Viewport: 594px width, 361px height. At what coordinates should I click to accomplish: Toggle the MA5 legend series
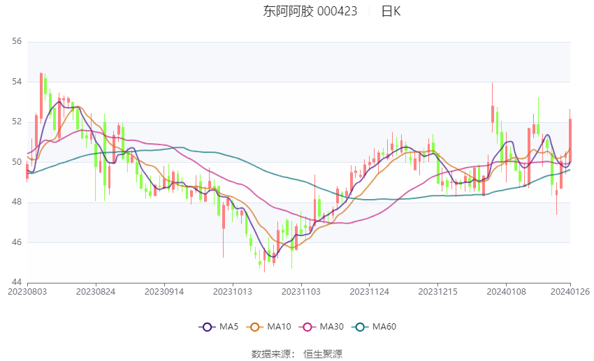click(219, 327)
